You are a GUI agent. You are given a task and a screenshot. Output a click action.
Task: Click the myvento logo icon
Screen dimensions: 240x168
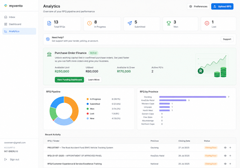(x=6, y=6)
